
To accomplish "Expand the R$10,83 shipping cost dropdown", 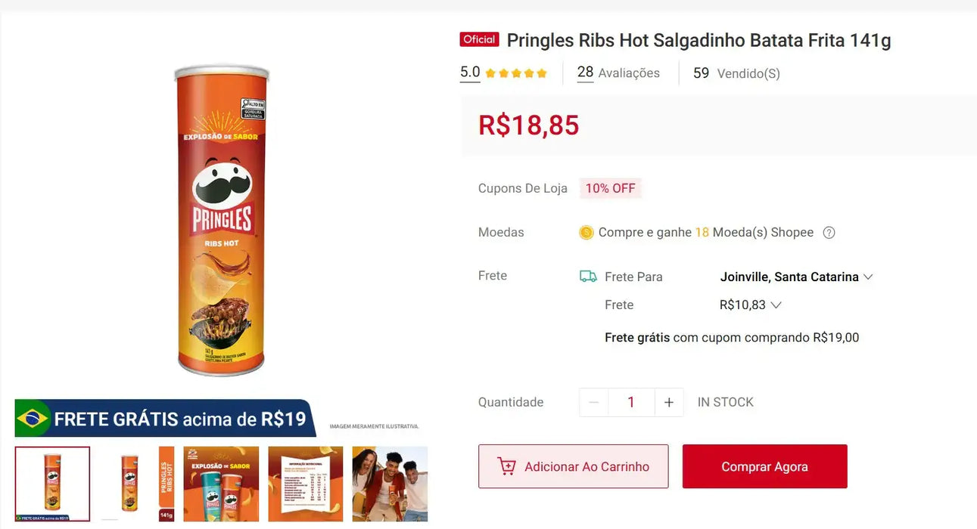I will click(750, 305).
